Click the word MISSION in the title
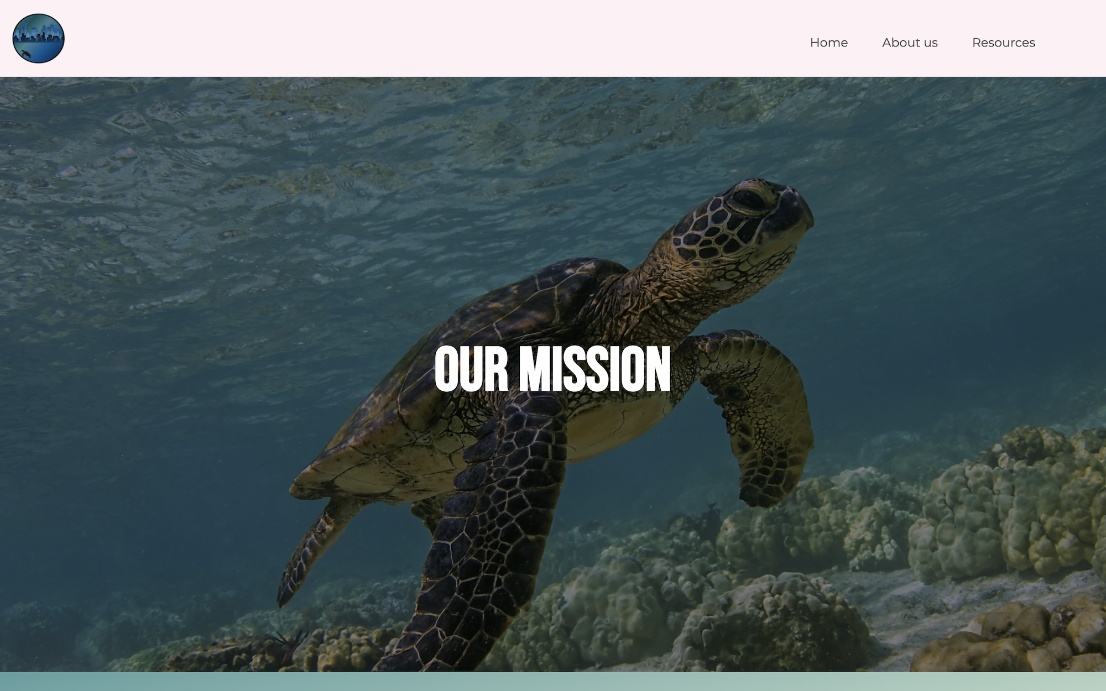1106x691 pixels. tap(594, 369)
